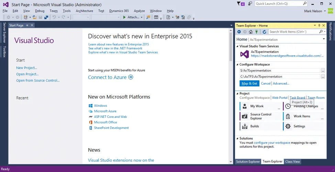Click Team Explorer back arrow icon
Screen dimensions: 335x172
(x=239, y=32)
